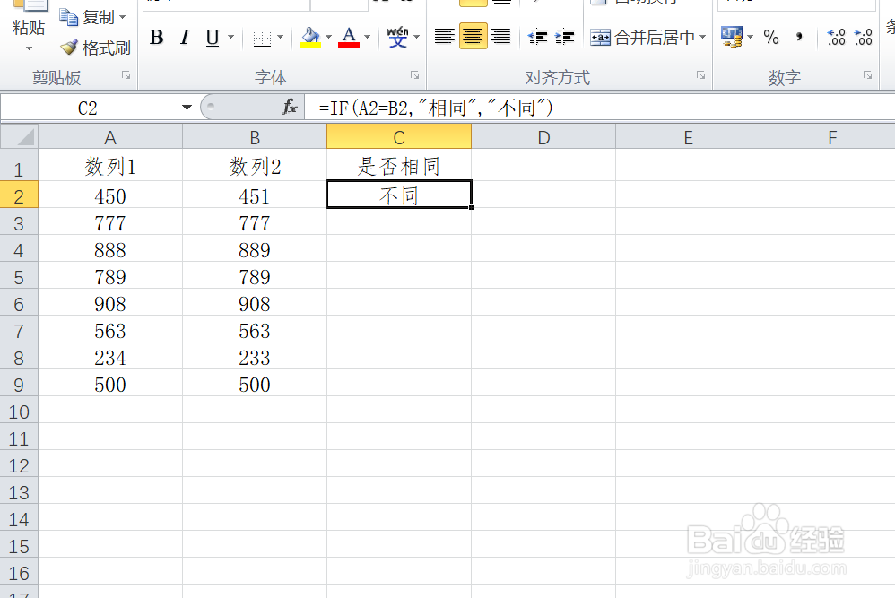Screen dimensions: 895x598
Task: Apply red font color
Action: click(349, 37)
